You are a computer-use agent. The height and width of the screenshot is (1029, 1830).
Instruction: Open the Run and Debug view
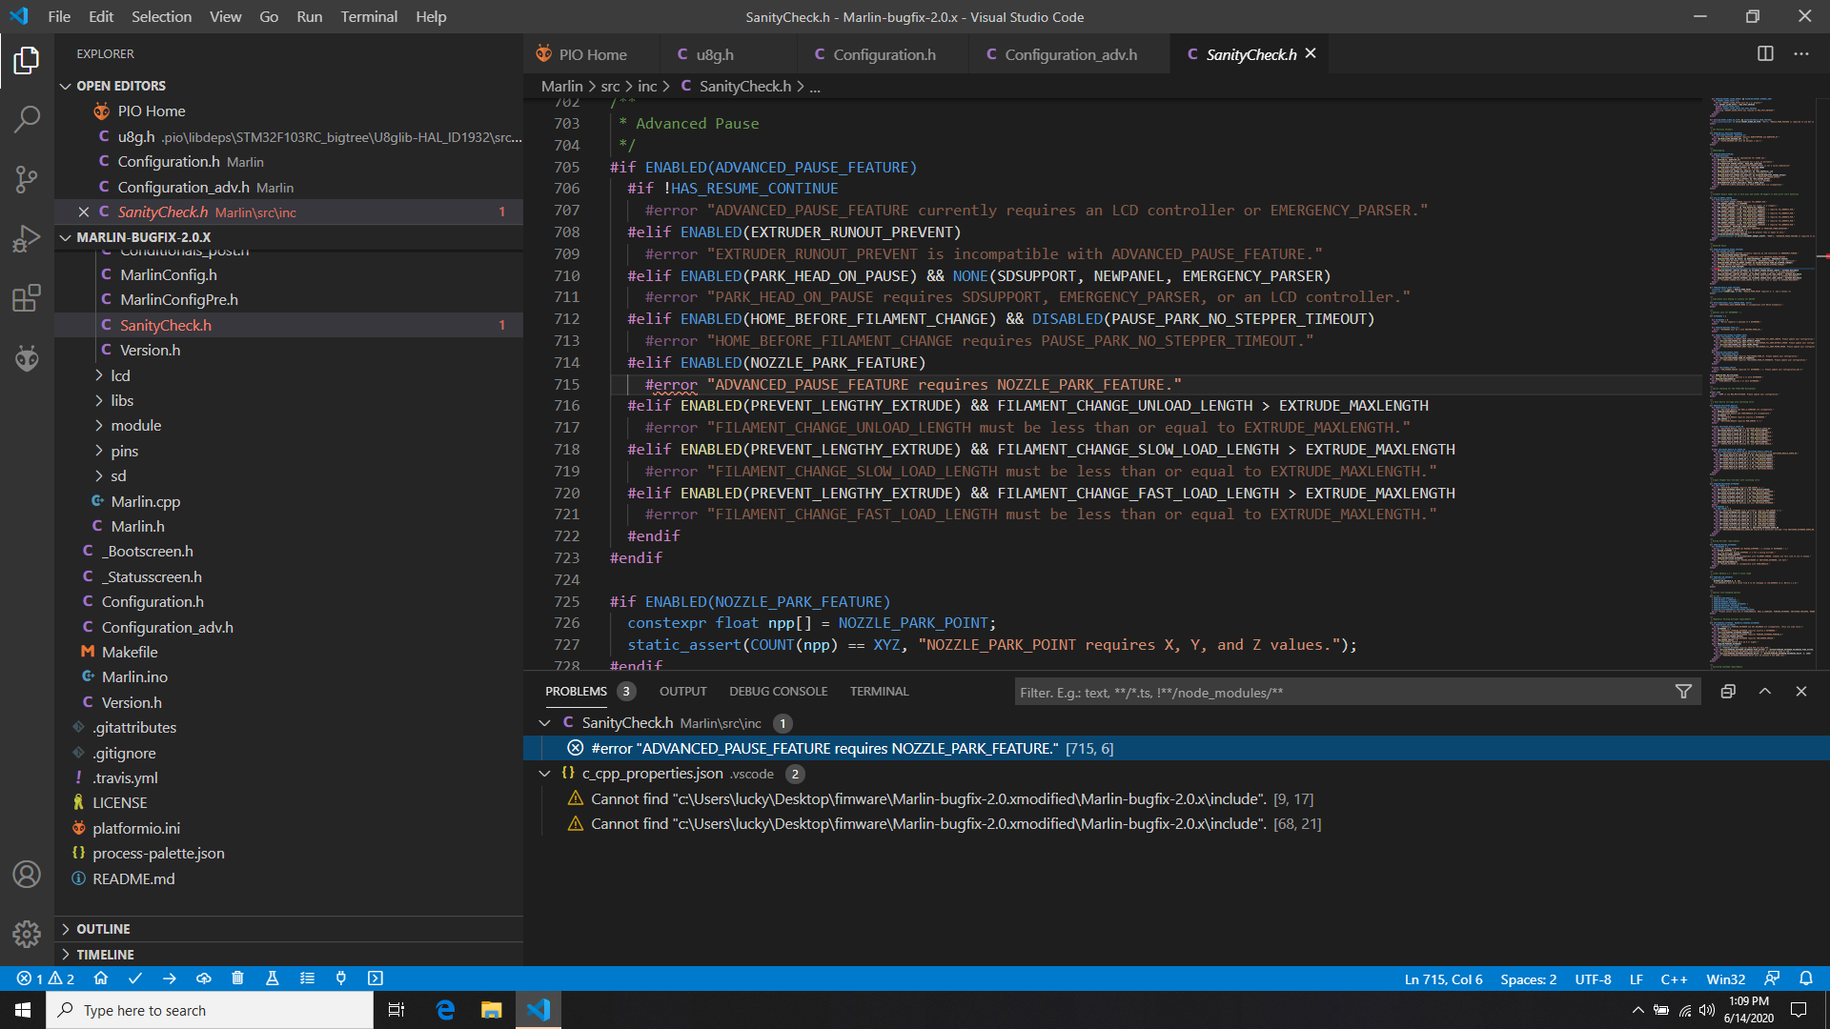click(26, 238)
